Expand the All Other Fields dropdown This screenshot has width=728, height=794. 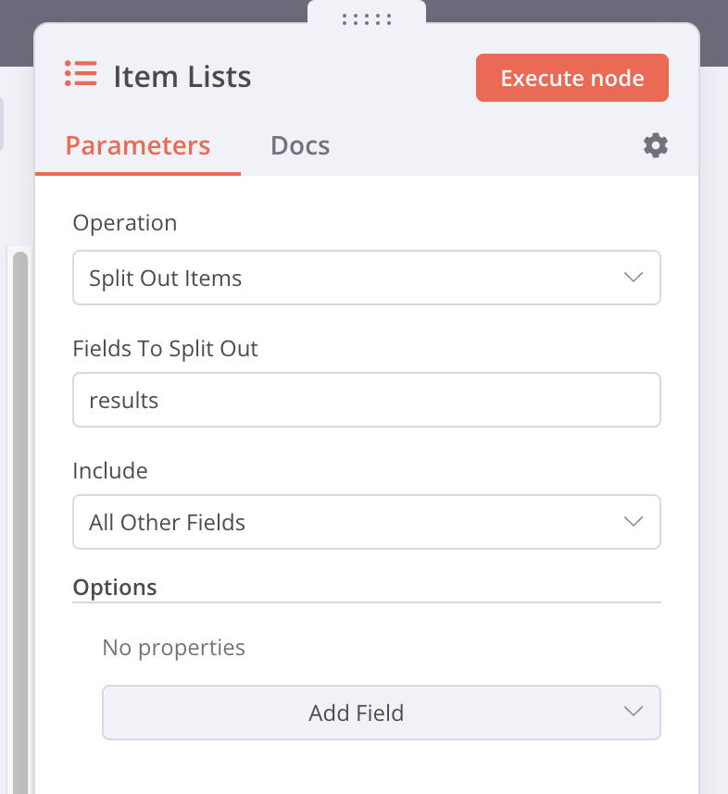352,522
